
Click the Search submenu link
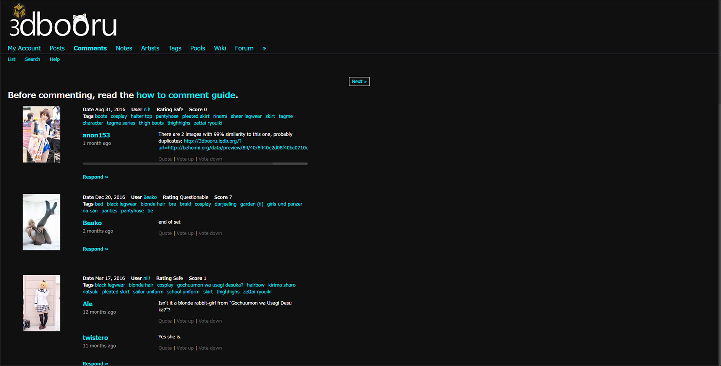pyautogui.click(x=33, y=59)
